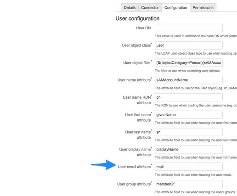
Task: Click the hint about loading the users groups
Action: [195, 192]
